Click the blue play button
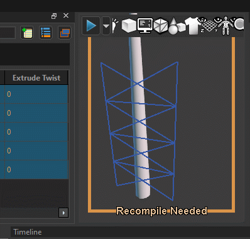 [x=91, y=26]
